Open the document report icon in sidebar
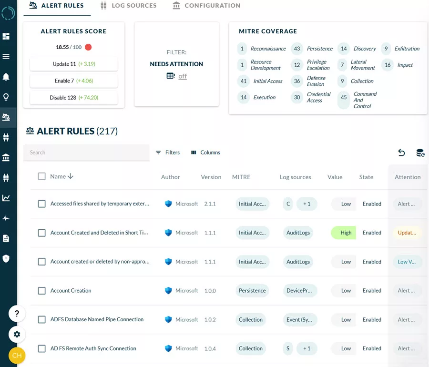This screenshot has width=429, height=367. click(6, 238)
